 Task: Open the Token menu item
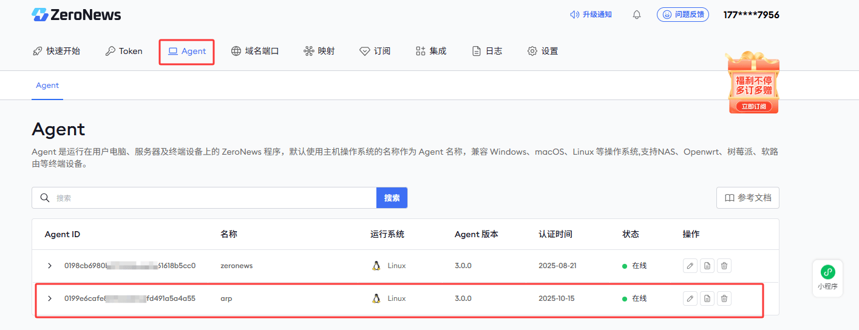(124, 51)
